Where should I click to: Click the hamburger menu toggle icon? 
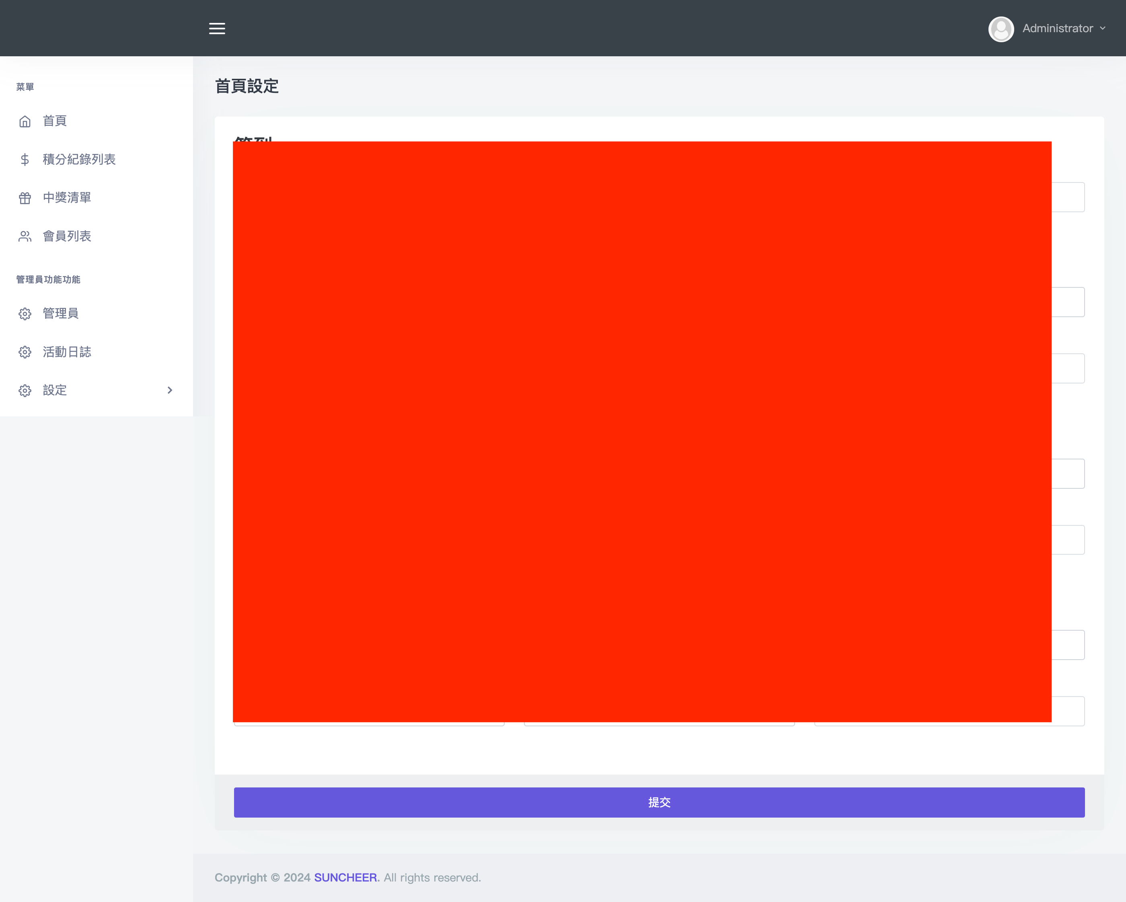(x=217, y=28)
